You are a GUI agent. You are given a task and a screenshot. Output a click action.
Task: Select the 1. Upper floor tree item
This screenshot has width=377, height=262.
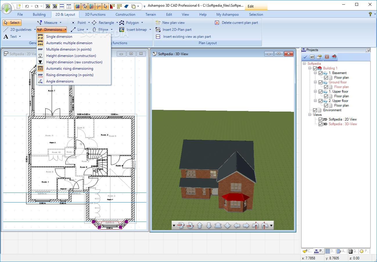point(338,91)
